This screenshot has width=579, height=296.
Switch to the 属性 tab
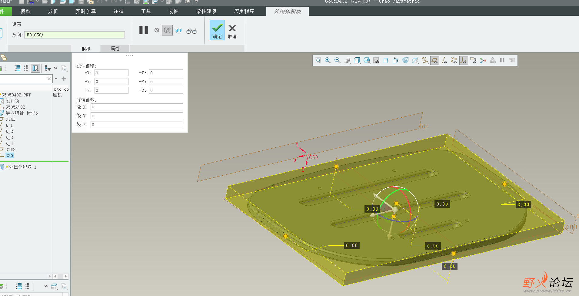point(115,49)
